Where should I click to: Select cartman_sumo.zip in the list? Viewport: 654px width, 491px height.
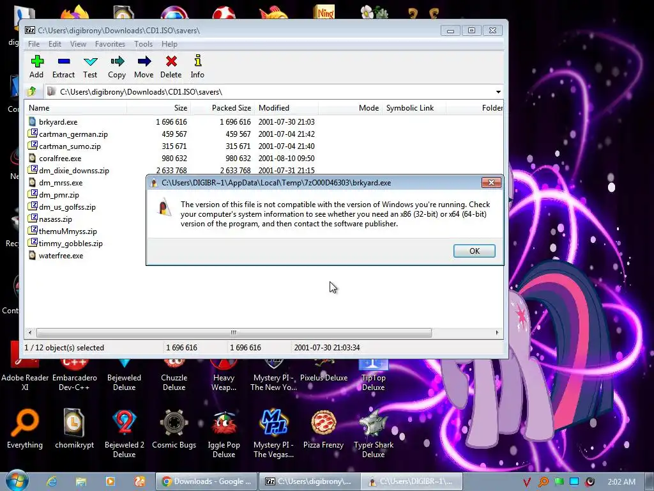click(70, 146)
